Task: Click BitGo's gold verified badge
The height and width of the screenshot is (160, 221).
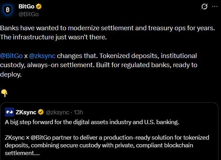Action: tap(40, 6)
